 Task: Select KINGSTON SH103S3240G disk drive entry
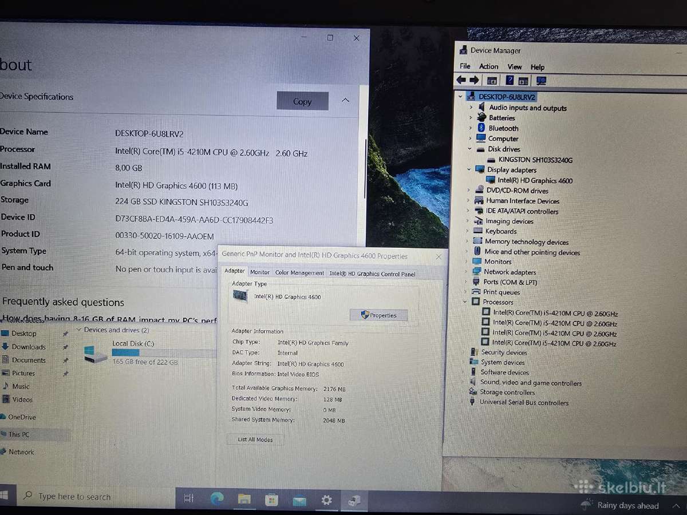[535, 160]
